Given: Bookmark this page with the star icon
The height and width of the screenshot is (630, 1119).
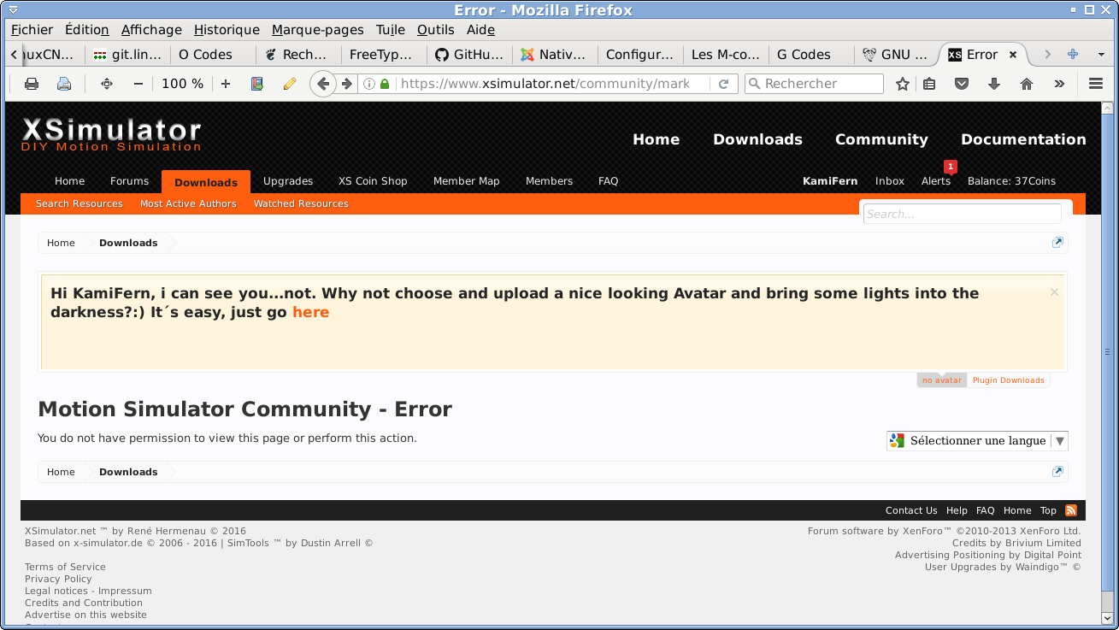Looking at the screenshot, I should (903, 84).
